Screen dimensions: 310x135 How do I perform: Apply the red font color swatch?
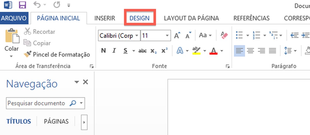click(213, 51)
